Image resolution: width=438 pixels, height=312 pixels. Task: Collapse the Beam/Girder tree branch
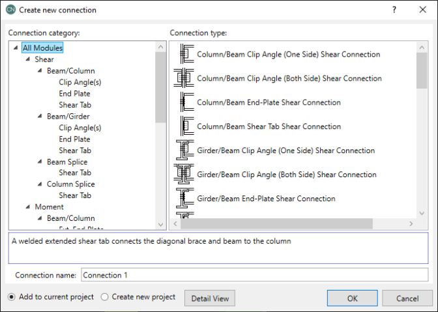point(39,116)
